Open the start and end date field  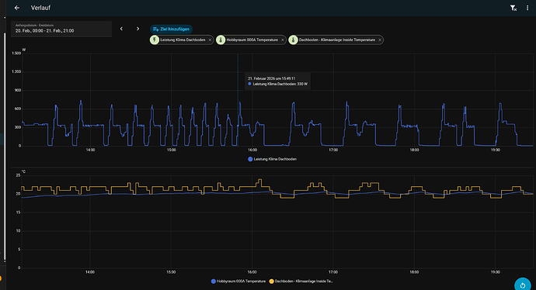61,29
